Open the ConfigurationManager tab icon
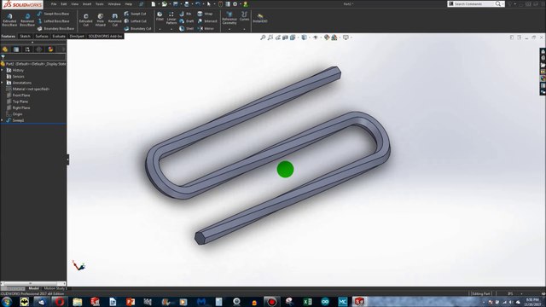Viewport: 546px width, 307px height. click(x=27, y=49)
